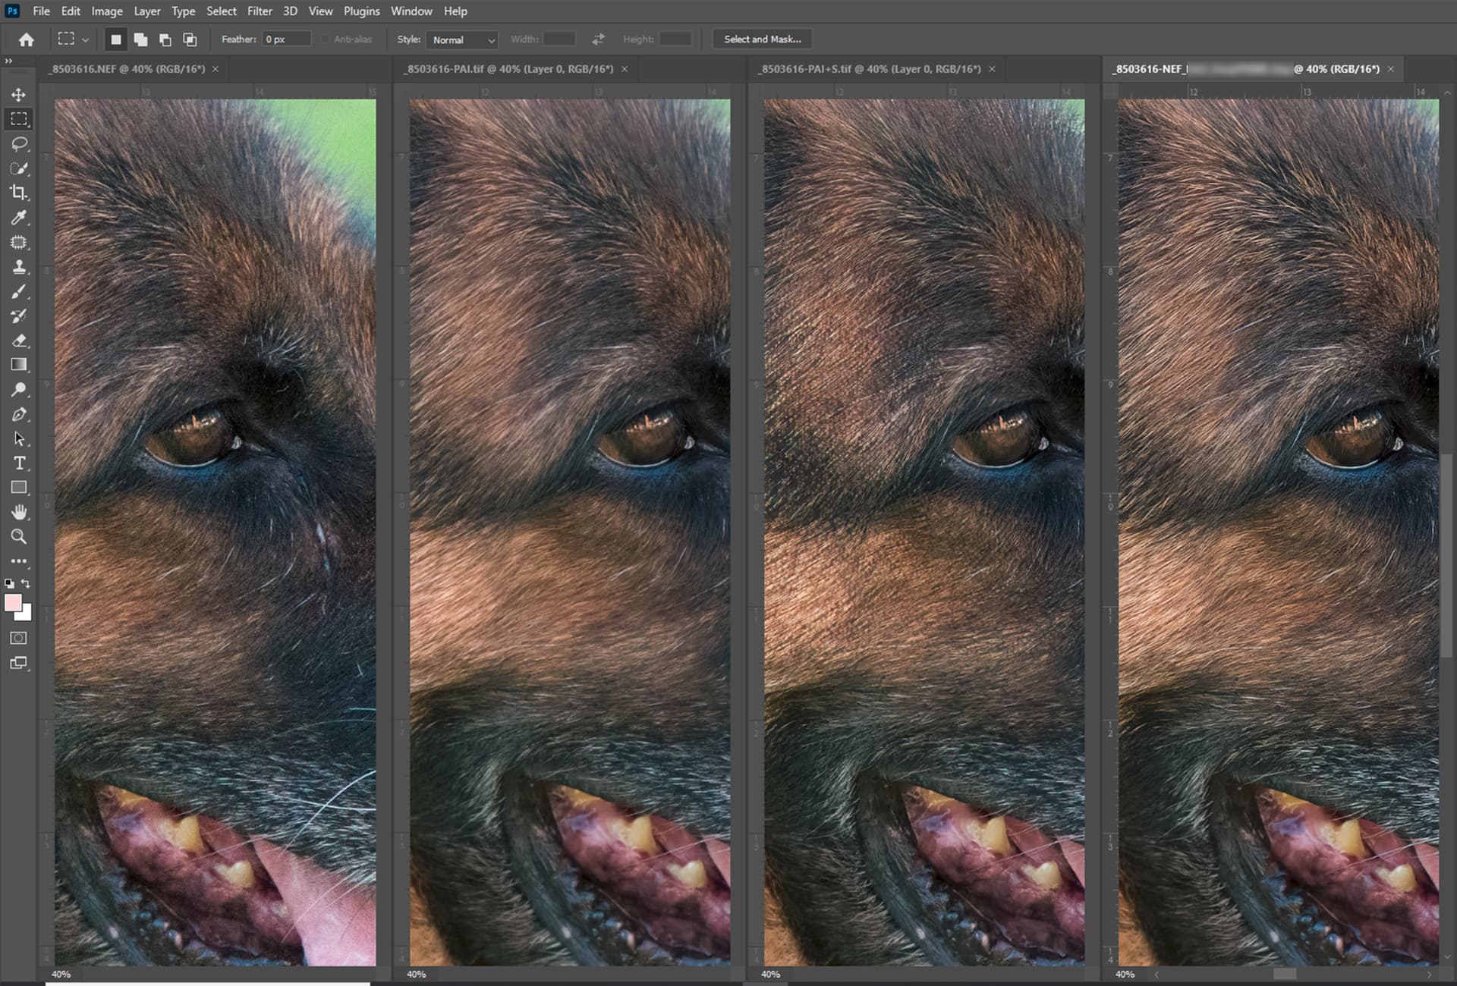The image size is (1457, 986).
Task: Switch to the _8503616-PAI.tif document tab
Action: click(509, 69)
